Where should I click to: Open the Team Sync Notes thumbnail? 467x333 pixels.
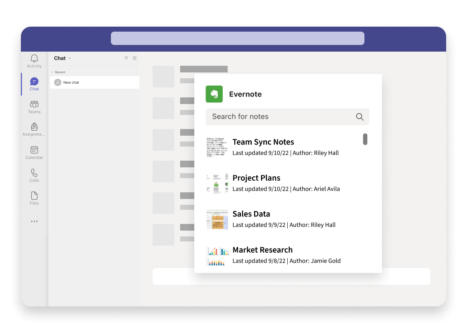pyautogui.click(x=217, y=147)
